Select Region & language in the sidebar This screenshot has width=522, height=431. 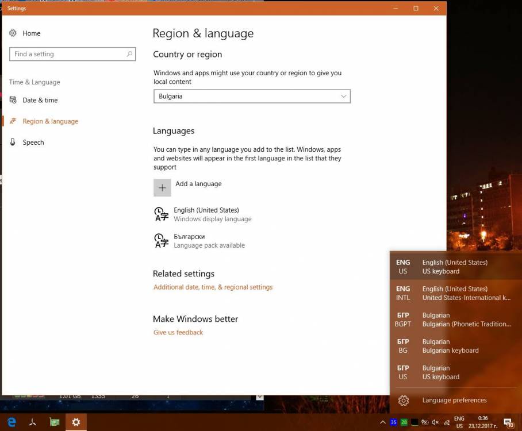coord(50,121)
